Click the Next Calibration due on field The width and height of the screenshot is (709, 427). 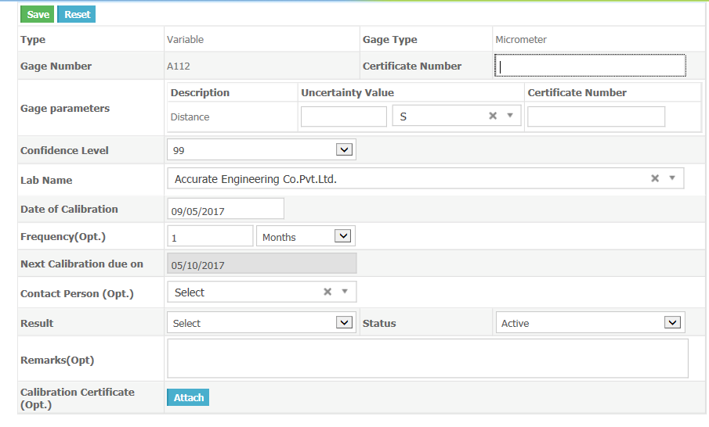pos(262,264)
